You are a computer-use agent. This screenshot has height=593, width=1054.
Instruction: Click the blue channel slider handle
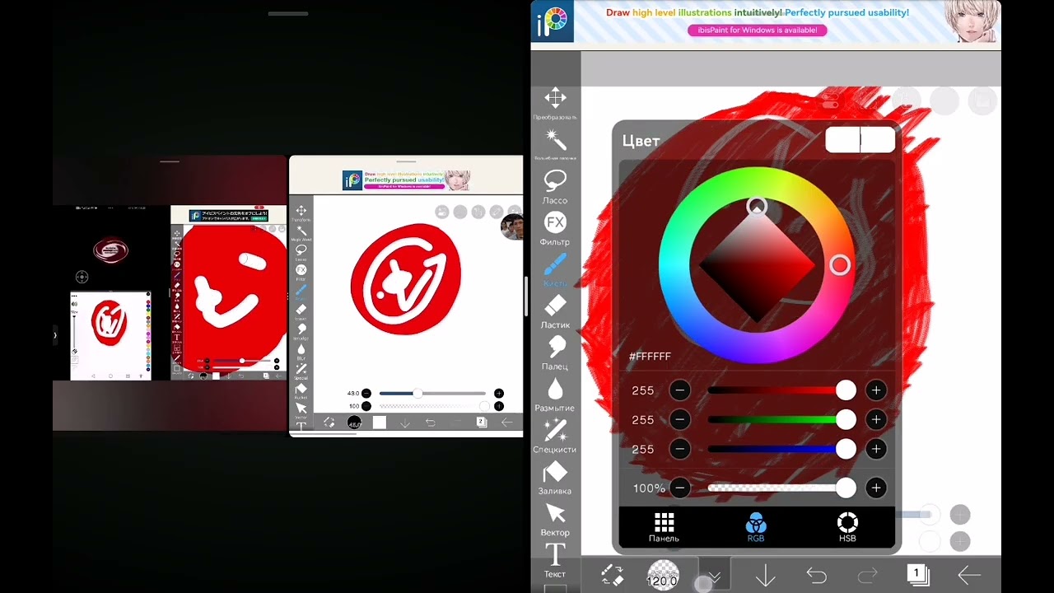point(846,449)
